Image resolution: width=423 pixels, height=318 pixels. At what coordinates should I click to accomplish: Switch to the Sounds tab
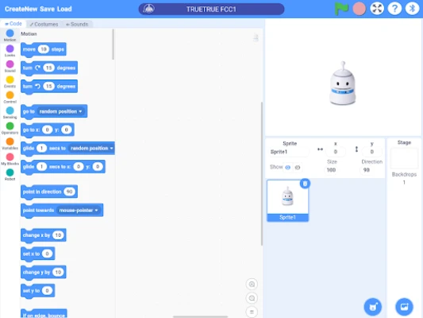point(77,25)
